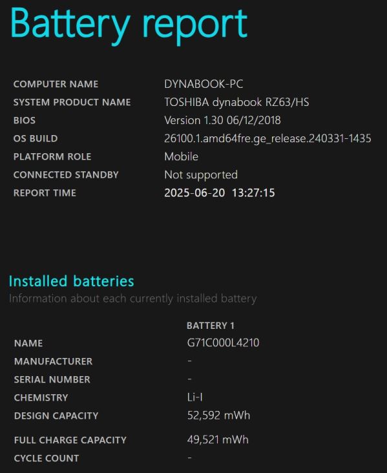Image resolution: width=387 pixels, height=473 pixels.
Task: Select the design capacity 52,592 mWh
Action: [218, 415]
